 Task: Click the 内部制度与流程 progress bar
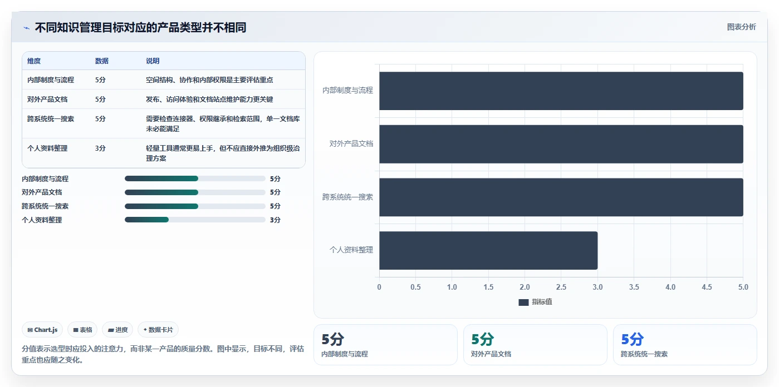point(195,178)
